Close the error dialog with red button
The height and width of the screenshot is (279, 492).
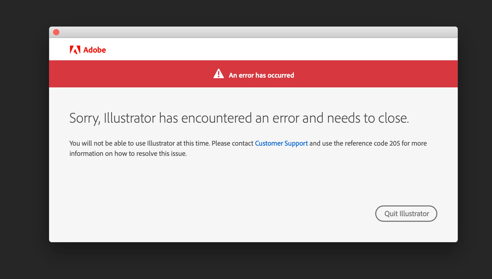click(x=56, y=32)
